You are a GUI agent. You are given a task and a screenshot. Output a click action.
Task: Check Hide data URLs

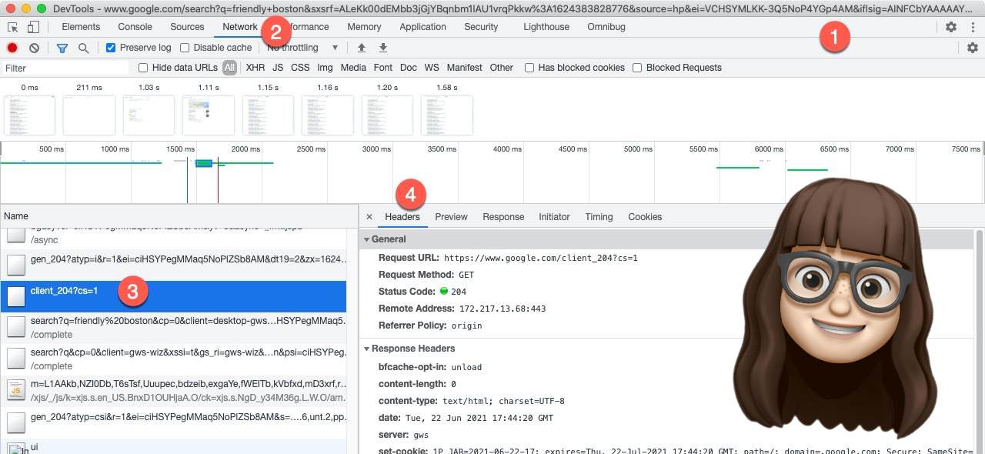click(143, 68)
